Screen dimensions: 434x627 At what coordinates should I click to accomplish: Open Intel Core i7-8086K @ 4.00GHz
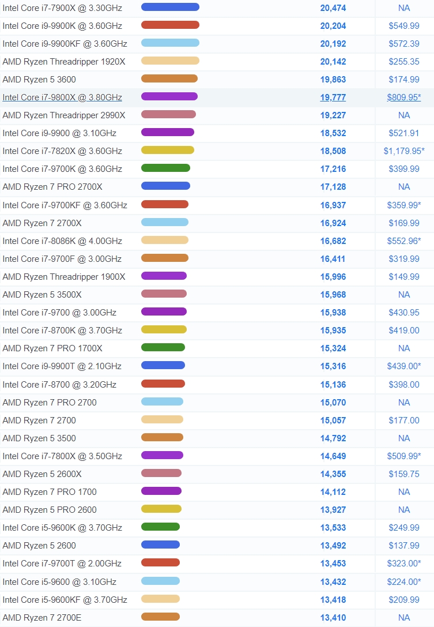(x=62, y=241)
